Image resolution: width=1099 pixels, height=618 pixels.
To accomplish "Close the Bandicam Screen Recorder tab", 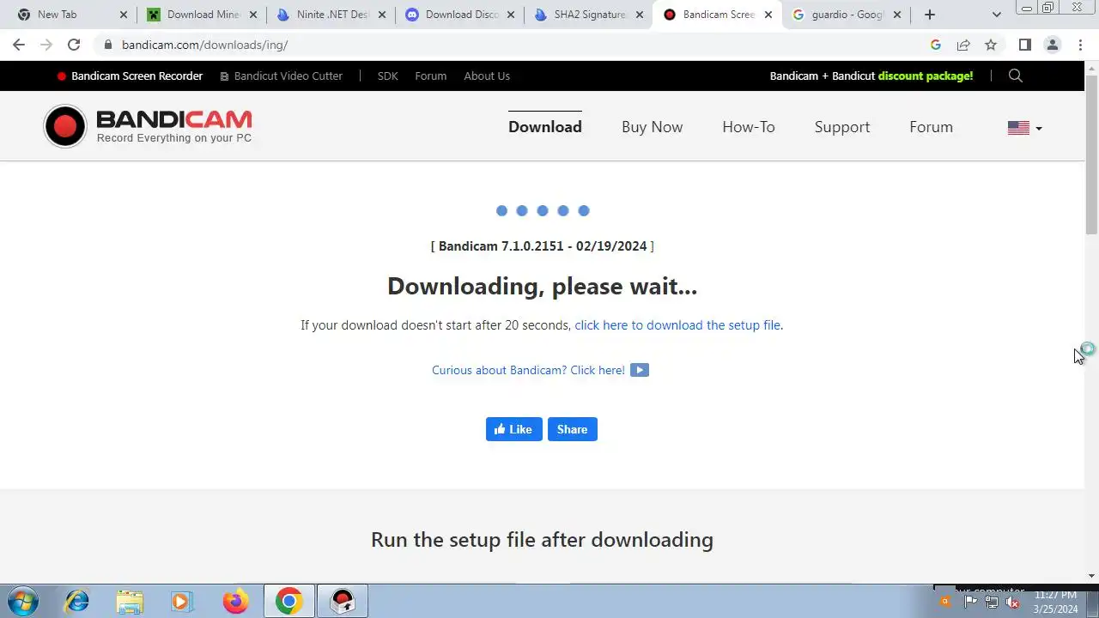I will point(768,15).
